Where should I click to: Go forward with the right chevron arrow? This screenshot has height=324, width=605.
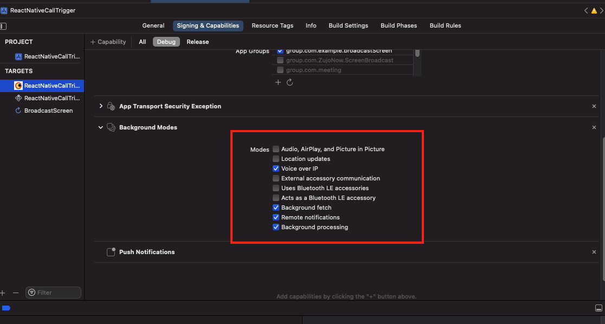tap(601, 11)
